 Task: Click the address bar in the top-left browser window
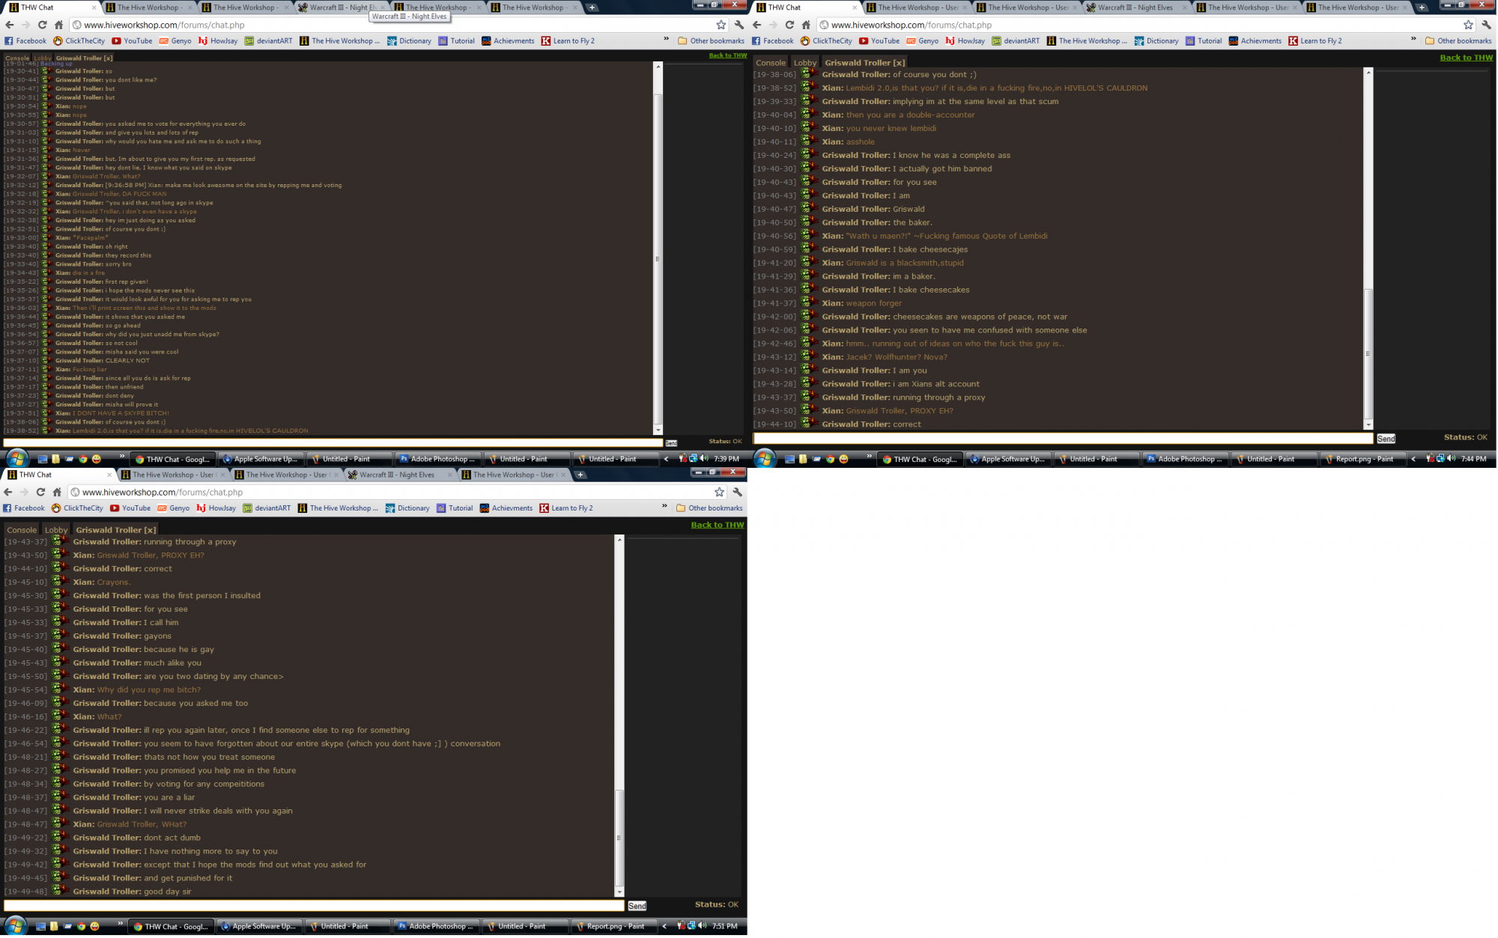point(395,25)
